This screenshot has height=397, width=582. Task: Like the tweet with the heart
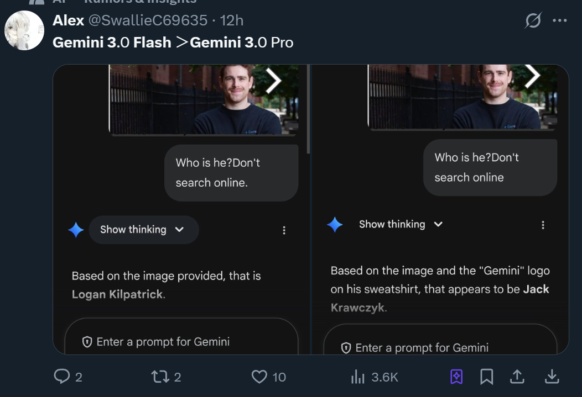pyautogui.click(x=259, y=377)
